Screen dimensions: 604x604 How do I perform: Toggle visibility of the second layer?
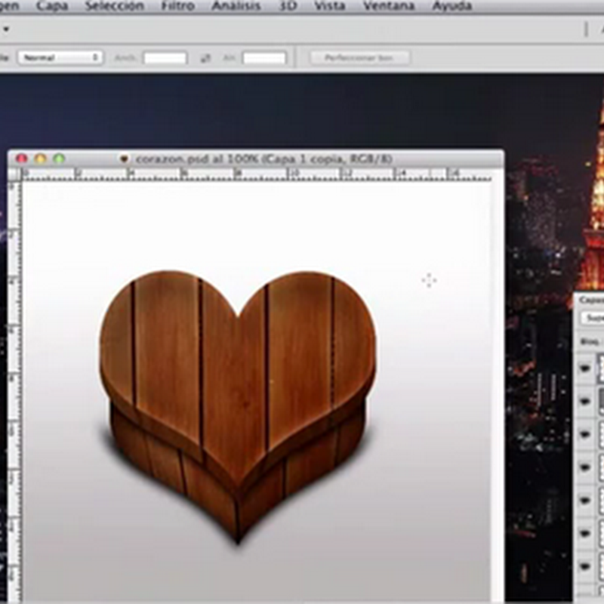585,401
